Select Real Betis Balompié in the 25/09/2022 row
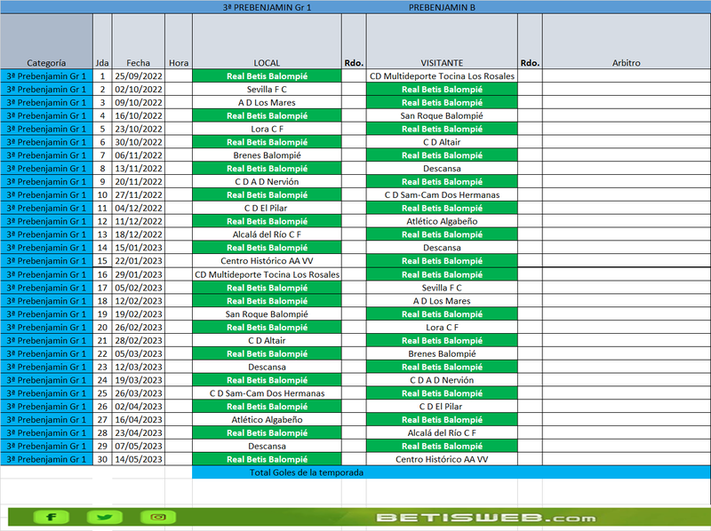Screen dimensions: 711x531 (x=268, y=76)
